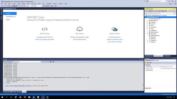
Task: Select the Dockerfile in Solution Explorer
Action: coord(153,37)
